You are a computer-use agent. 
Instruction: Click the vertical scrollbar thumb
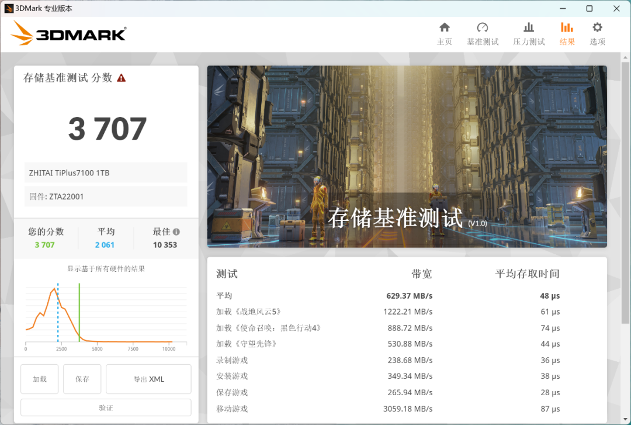point(625,192)
